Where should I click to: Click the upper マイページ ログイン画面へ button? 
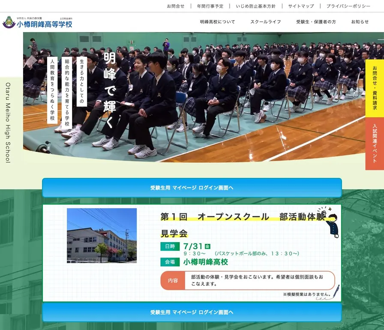192,188
